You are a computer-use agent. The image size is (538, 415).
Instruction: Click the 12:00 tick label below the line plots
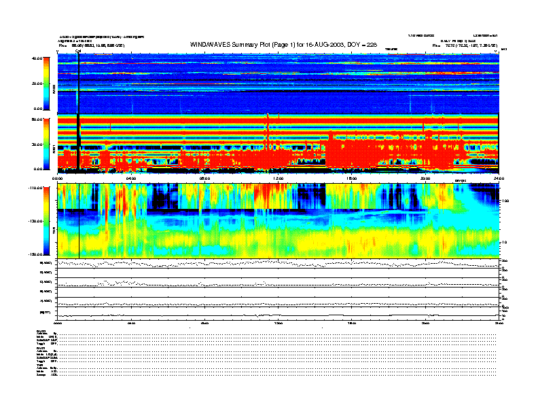click(x=279, y=323)
